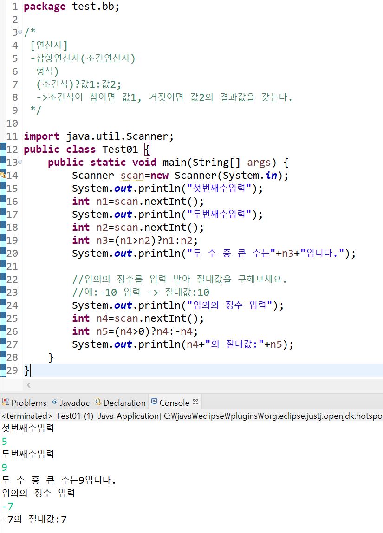Click 'import java.util.Scanner;' statement

(x=98, y=136)
